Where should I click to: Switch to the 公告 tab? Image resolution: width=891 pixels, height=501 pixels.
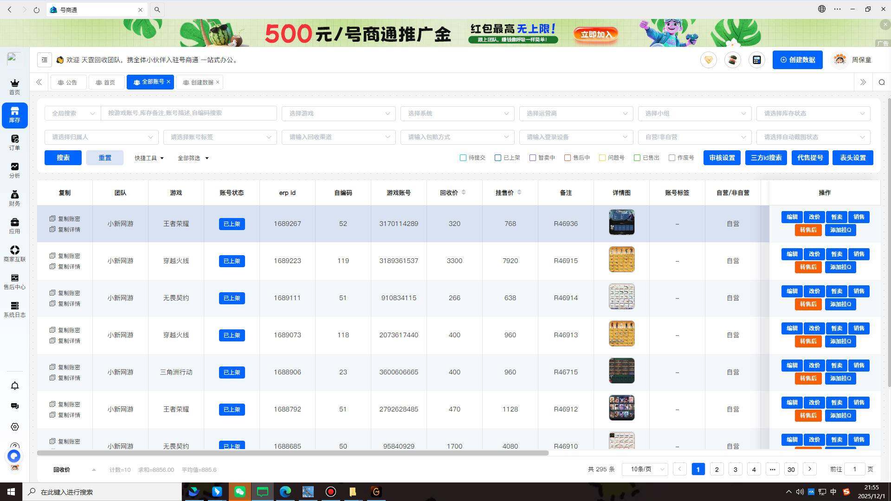point(68,82)
